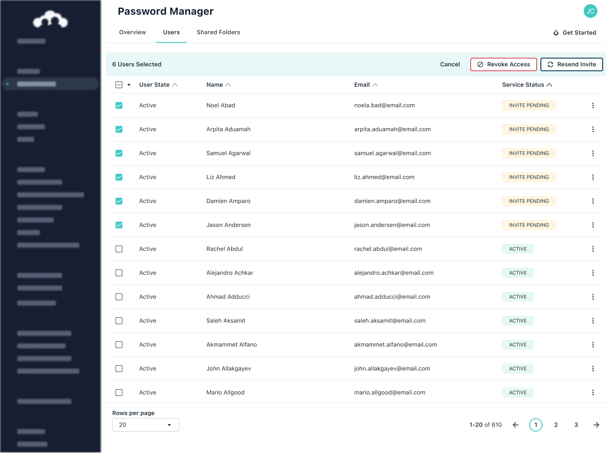
Task: Switch to the Overview tab
Action: 132,32
